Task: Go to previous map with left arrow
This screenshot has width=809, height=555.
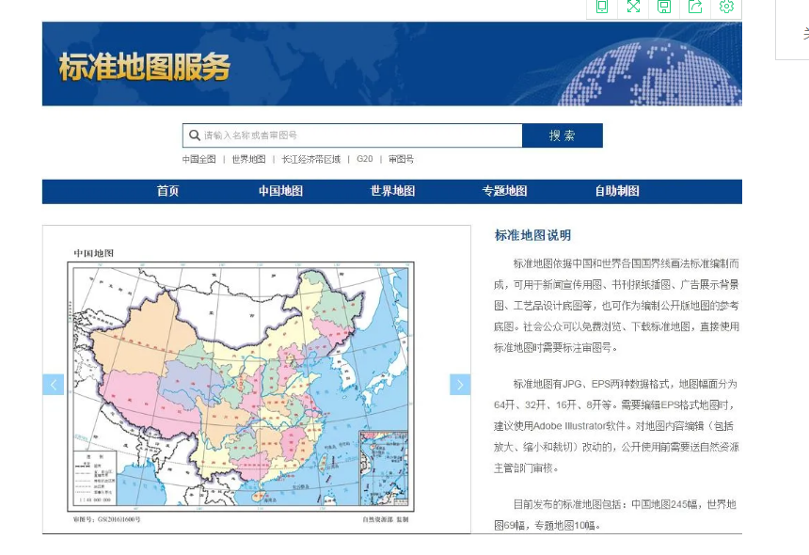Action: coord(54,384)
